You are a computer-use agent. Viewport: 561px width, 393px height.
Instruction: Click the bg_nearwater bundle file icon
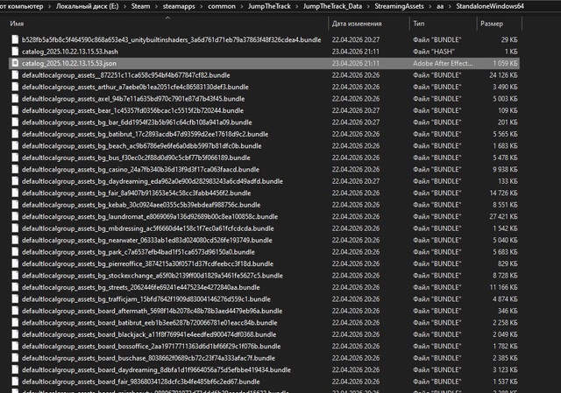(x=15, y=240)
